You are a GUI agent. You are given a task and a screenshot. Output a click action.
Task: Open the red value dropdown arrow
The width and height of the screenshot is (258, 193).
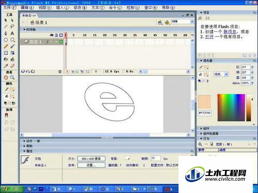[x=252, y=67]
